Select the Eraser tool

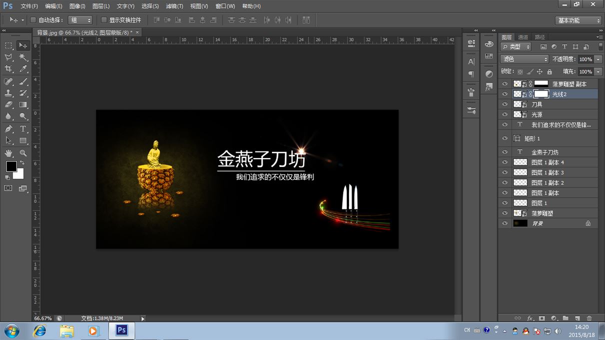pos(8,105)
